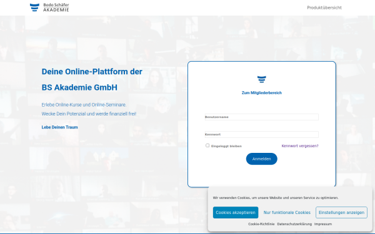Click the Anmelden button
This screenshot has width=375, height=234.
click(x=262, y=158)
